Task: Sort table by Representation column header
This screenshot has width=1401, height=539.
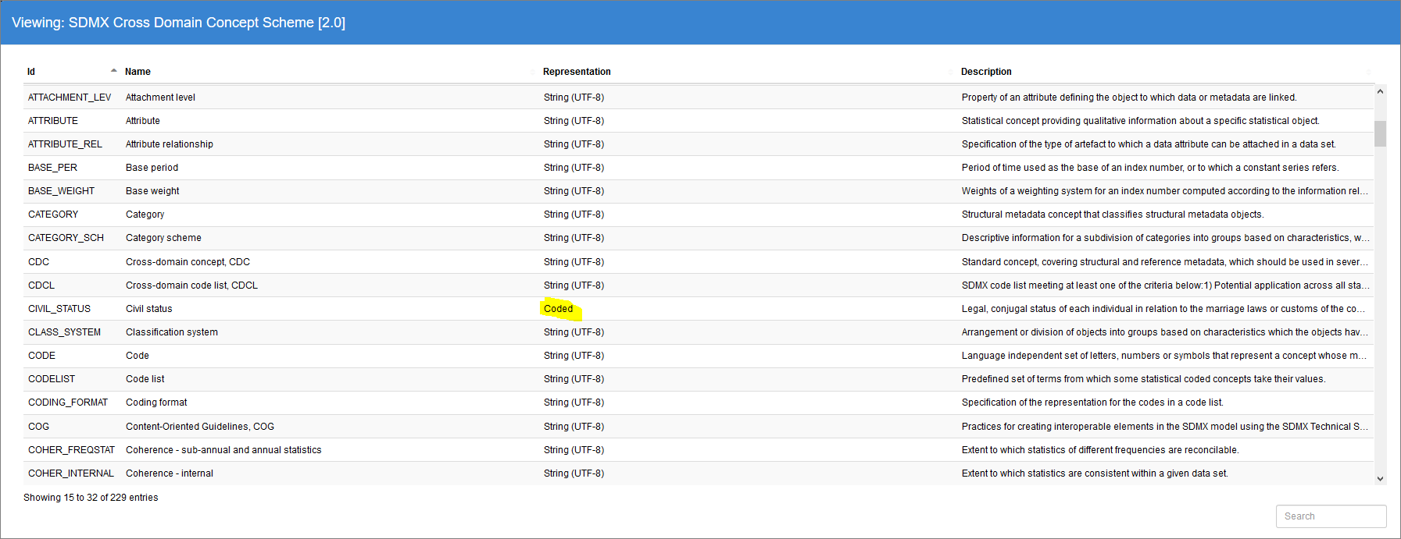Action: (x=577, y=72)
